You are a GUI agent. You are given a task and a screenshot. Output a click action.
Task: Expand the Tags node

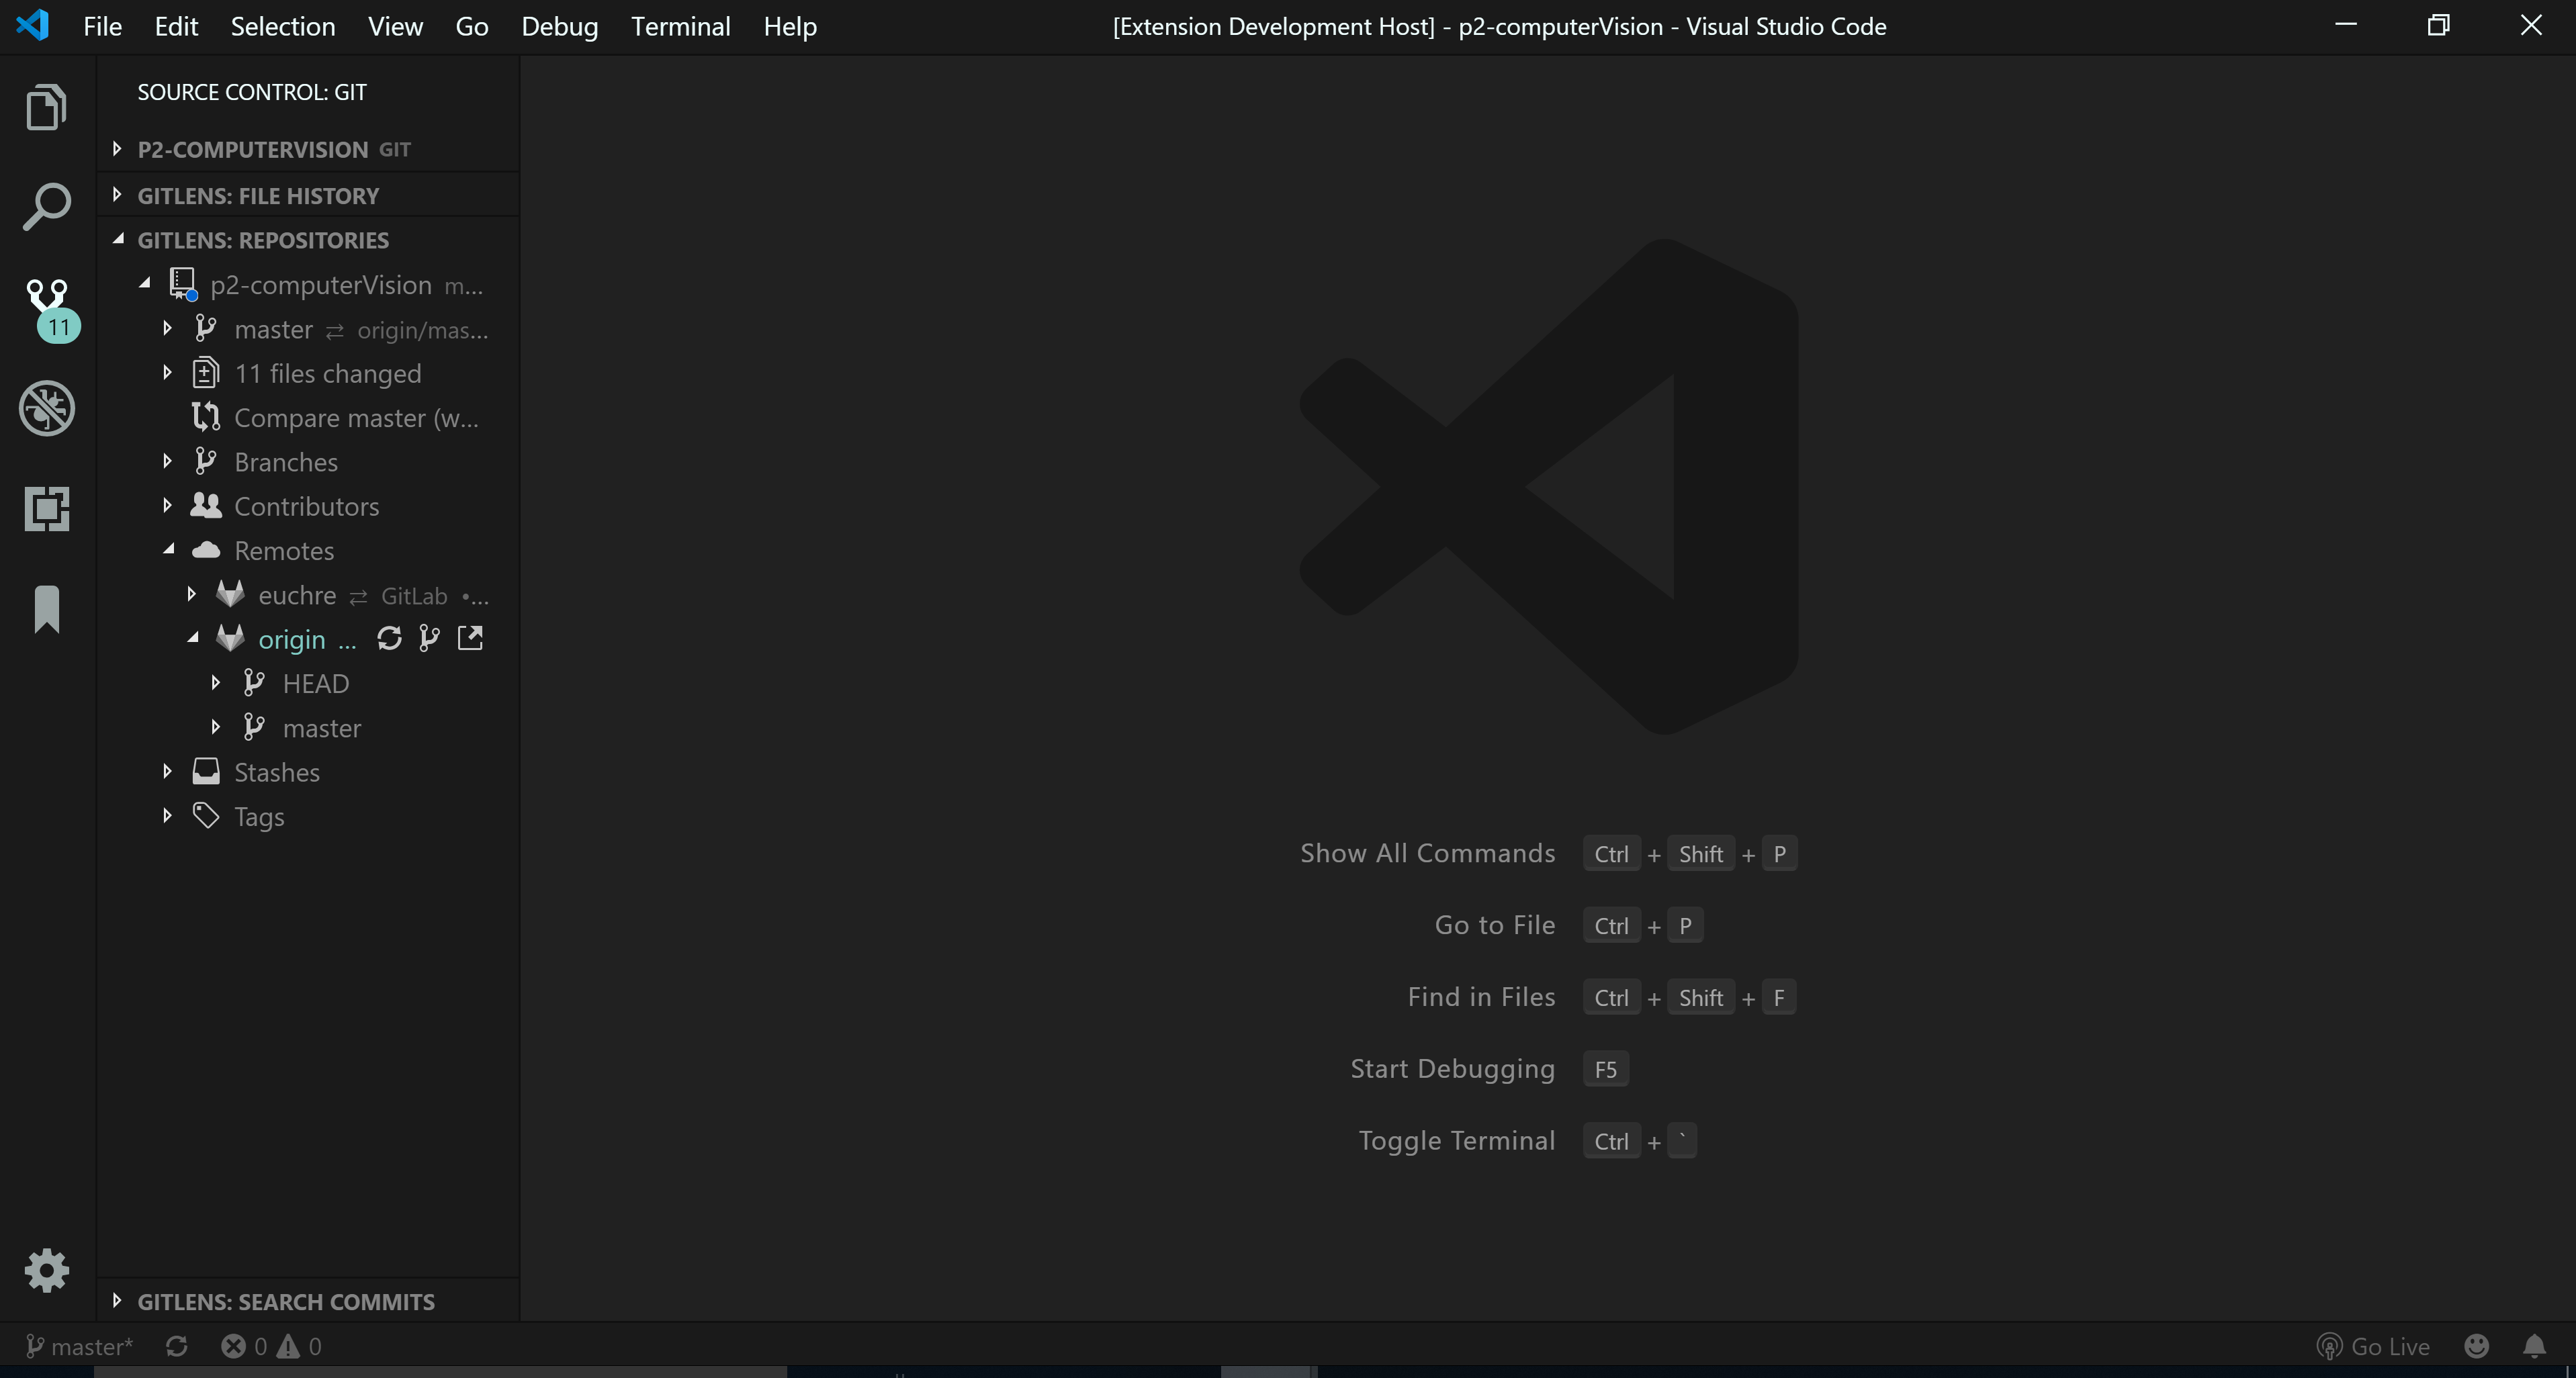coord(167,815)
